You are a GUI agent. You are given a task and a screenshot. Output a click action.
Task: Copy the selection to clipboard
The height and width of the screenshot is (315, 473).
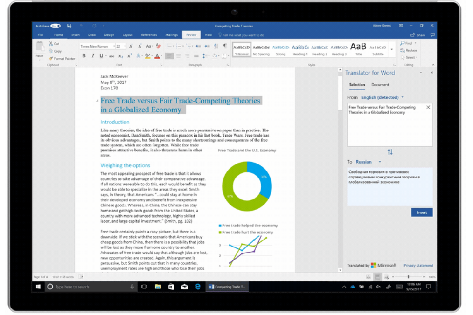(55, 51)
